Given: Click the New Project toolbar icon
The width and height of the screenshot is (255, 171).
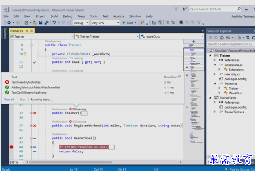Looking at the screenshot, I should [x=26, y=23].
